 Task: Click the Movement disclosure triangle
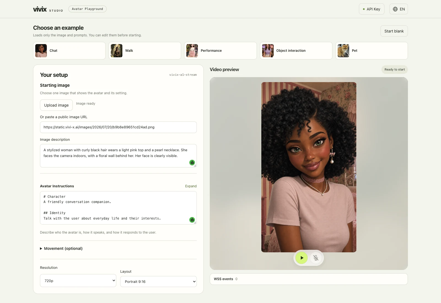point(41,248)
